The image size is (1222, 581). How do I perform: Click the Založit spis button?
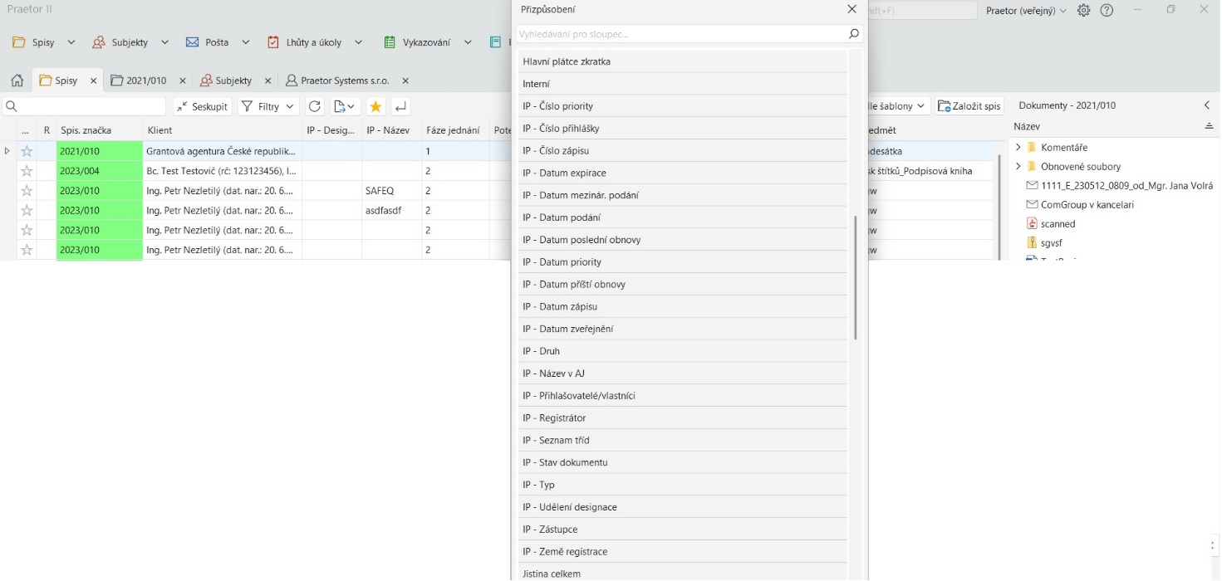(x=969, y=106)
